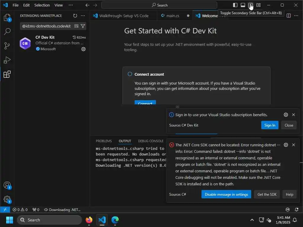
Task: Dismiss the sign-in notification with X
Action: click(293, 115)
